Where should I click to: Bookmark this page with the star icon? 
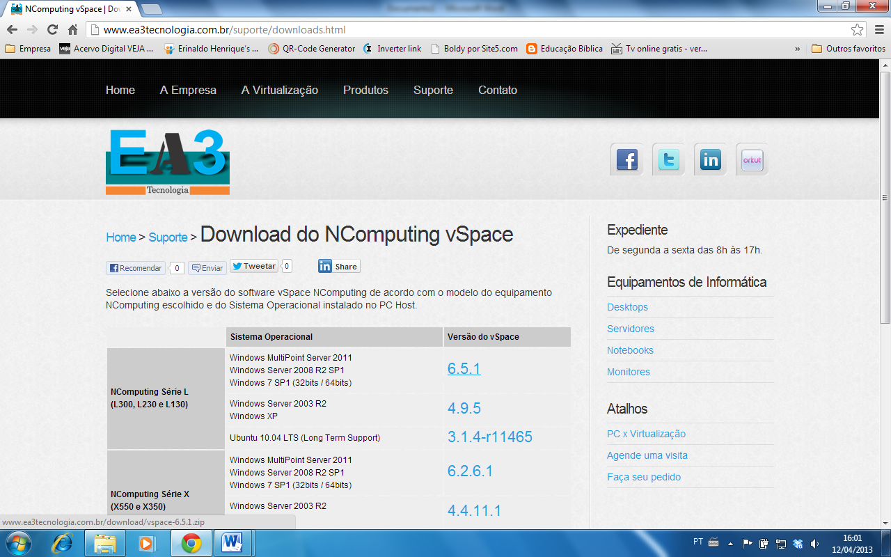point(858,30)
